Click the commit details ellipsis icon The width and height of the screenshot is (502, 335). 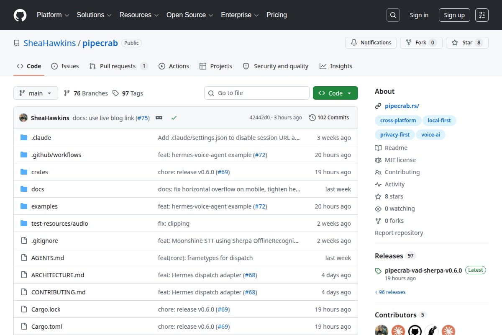159,118
